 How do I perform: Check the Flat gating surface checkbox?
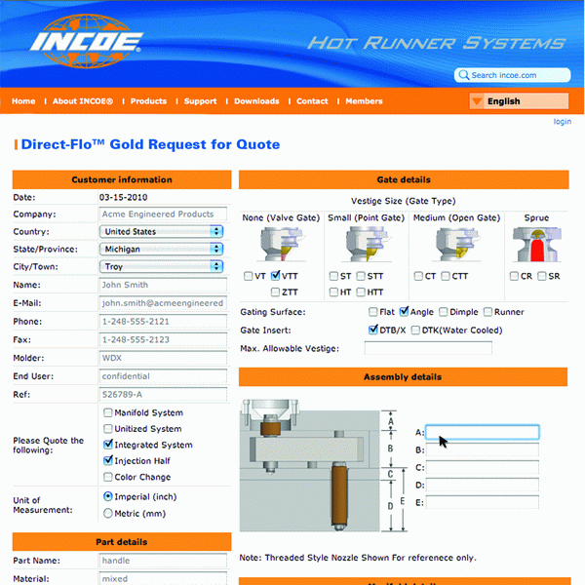pos(372,312)
